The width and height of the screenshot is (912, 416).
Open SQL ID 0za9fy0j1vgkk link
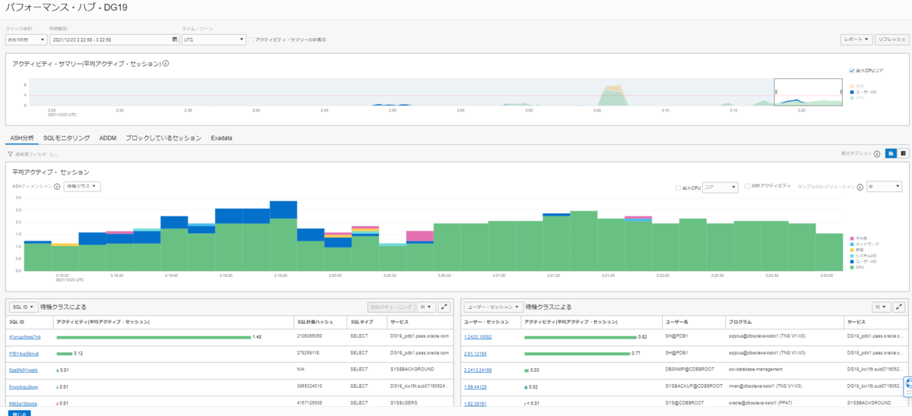(x=24, y=370)
